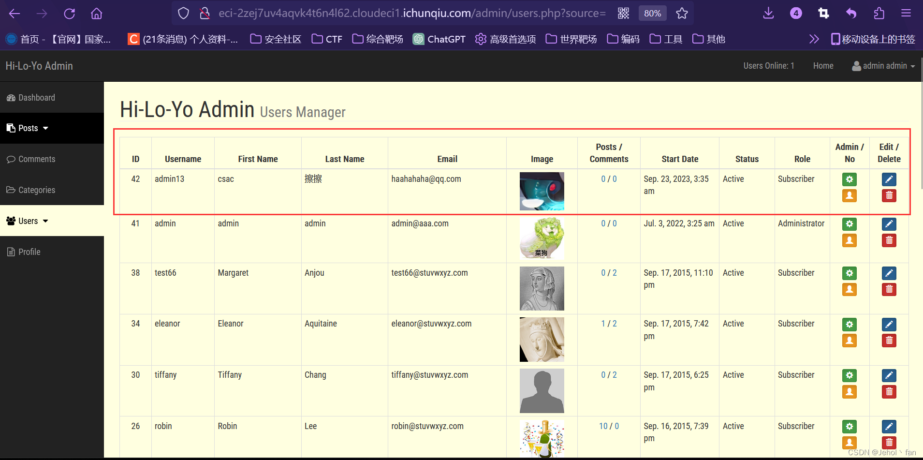This screenshot has width=923, height=460.
Task: Make tiffany an administrator (green icon)
Action: [x=850, y=375]
